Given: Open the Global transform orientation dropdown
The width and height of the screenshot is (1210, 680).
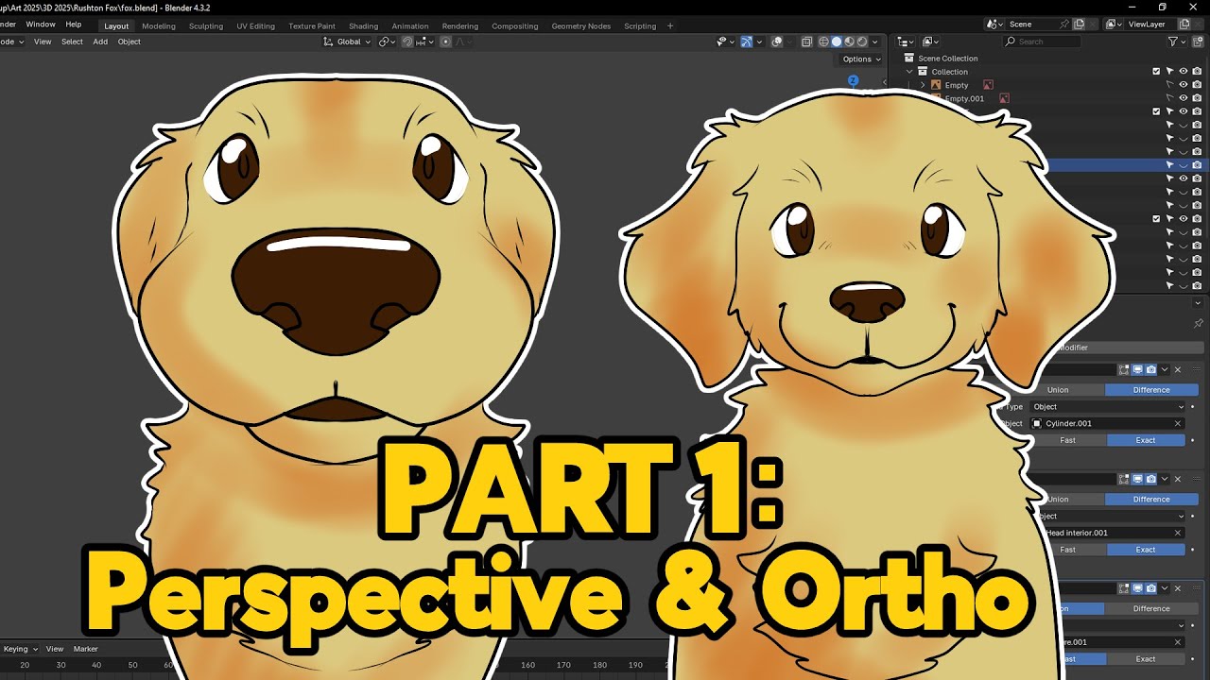Looking at the screenshot, I should tap(348, 42).
